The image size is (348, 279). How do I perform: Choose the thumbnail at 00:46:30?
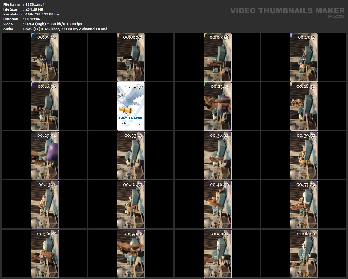click(131, 204)
